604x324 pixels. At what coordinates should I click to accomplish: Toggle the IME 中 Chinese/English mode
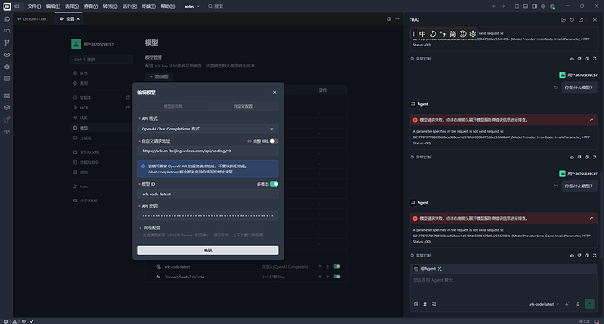pos(423,33)
